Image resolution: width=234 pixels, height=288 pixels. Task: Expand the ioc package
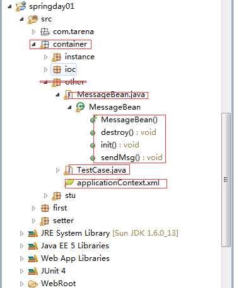pos(45,69)
